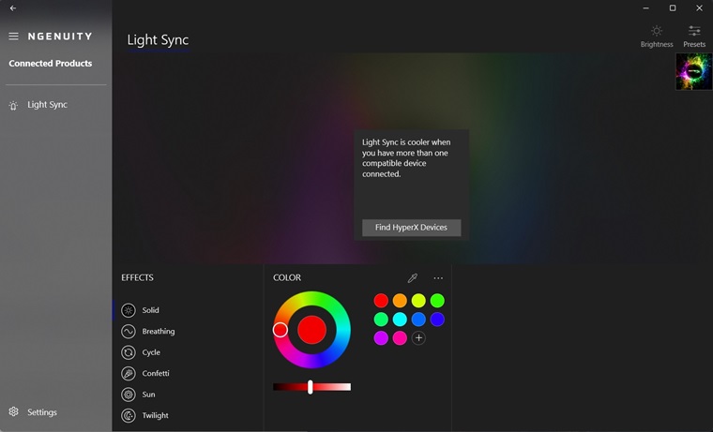This screenshot has height=432, width=713.
Task: Choose the yellow-green color swatch
Action: point(418,300)
